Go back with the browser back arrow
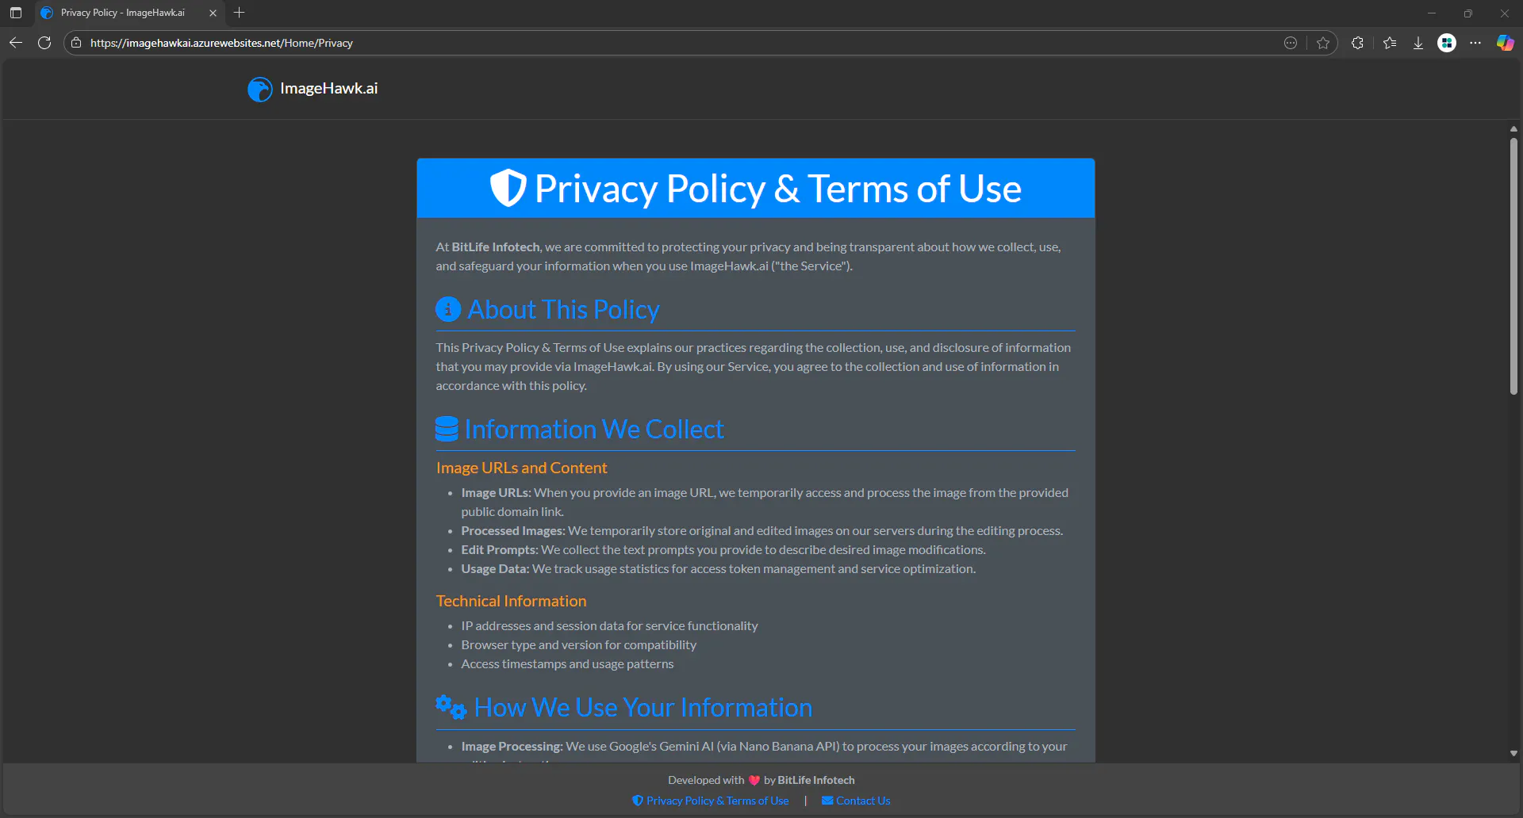Screen dimensions: 1523x818 [16, 43]
